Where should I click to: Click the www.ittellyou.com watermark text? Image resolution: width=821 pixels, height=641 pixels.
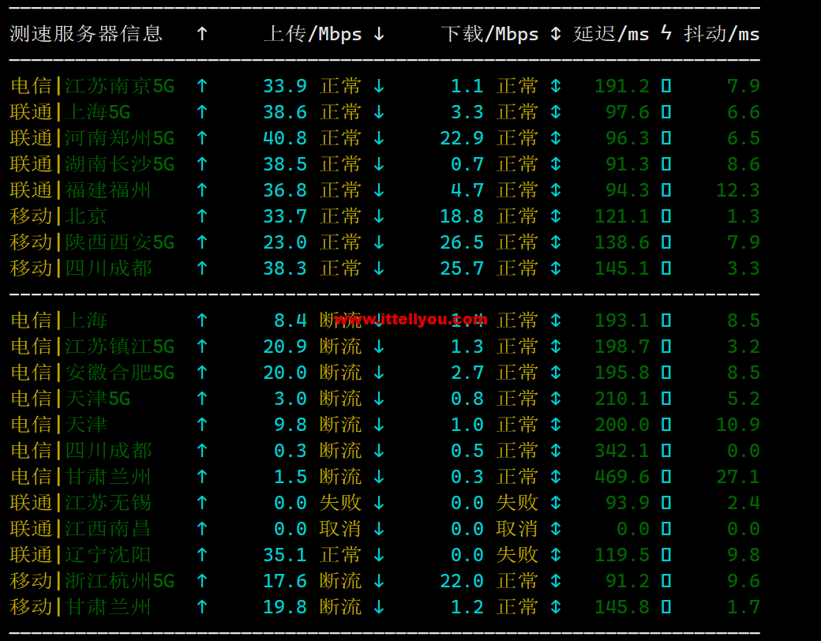click(x=410, y=319)
